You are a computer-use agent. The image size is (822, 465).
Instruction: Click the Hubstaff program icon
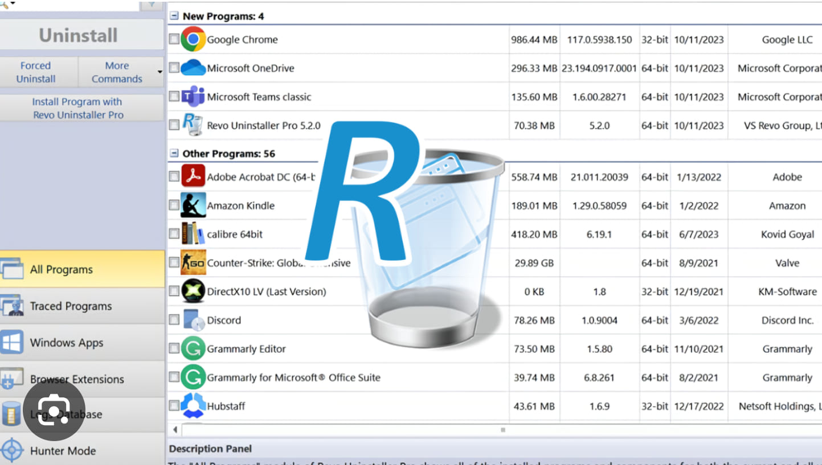tap(193, 406)
